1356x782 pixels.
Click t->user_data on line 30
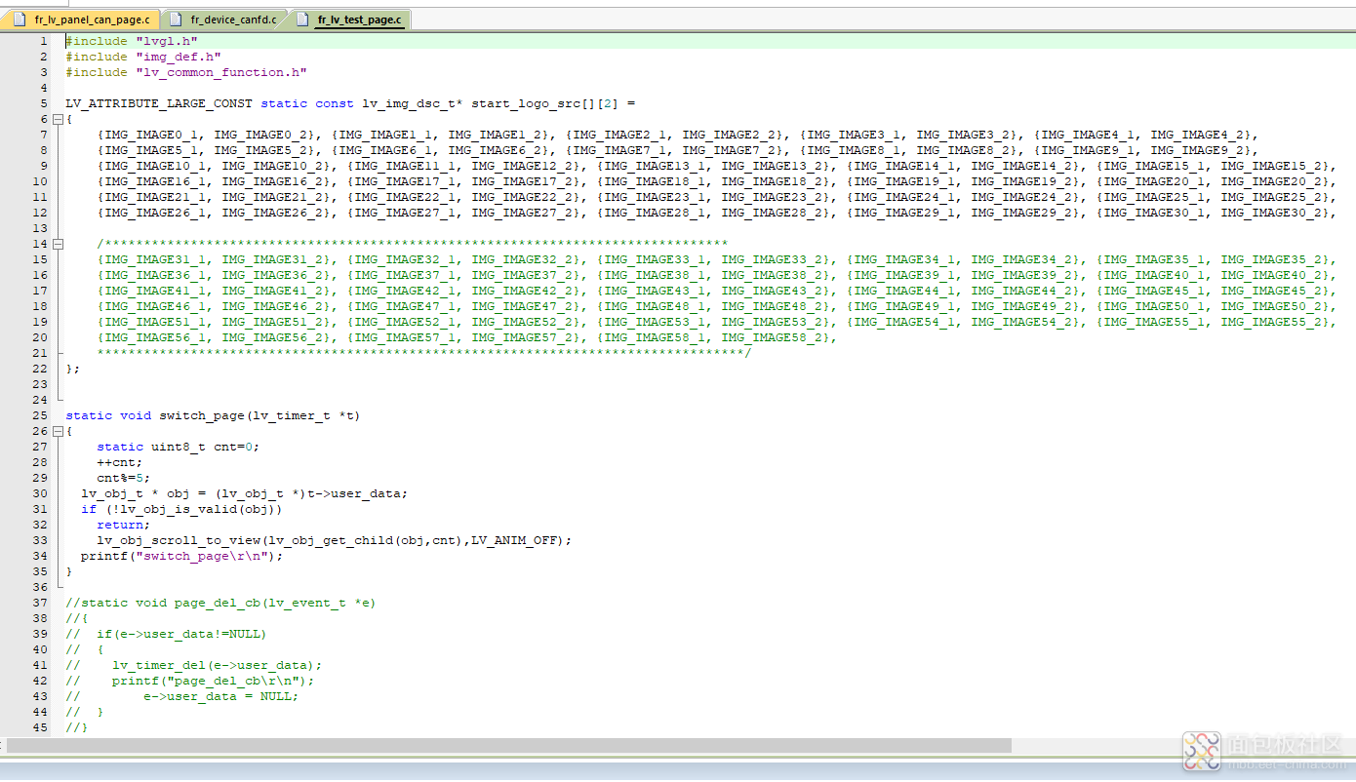pos(354,493)
